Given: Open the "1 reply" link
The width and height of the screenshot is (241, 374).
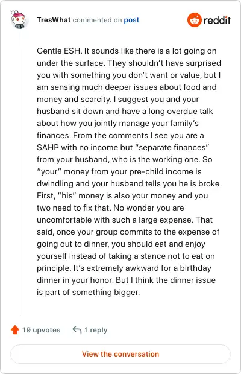Looking at the screenshot, I should [x=96, y=330].
